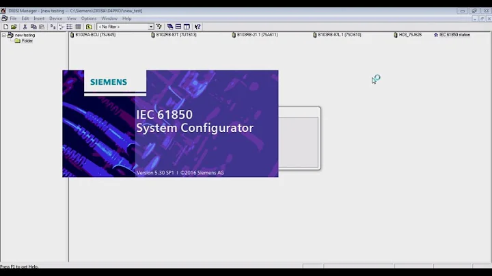
Task: Click the B103RB-21.1 (7SA611) label
Action: pyautogui.click(x=258, y=35)
